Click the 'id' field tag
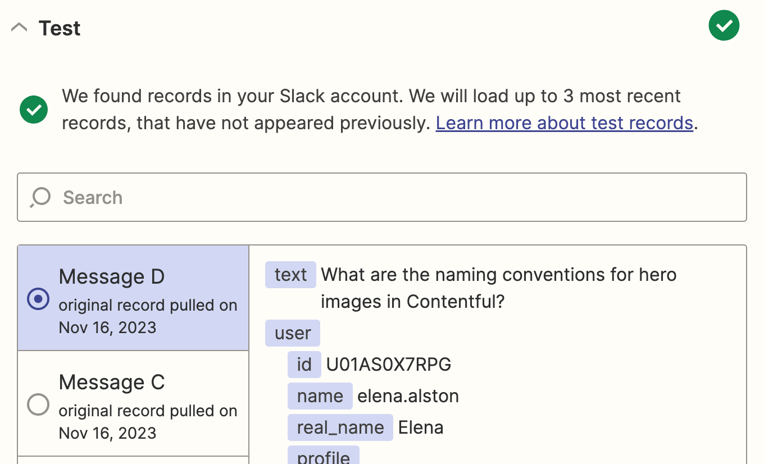Screen dimensions: 764x464 point(304,365)
